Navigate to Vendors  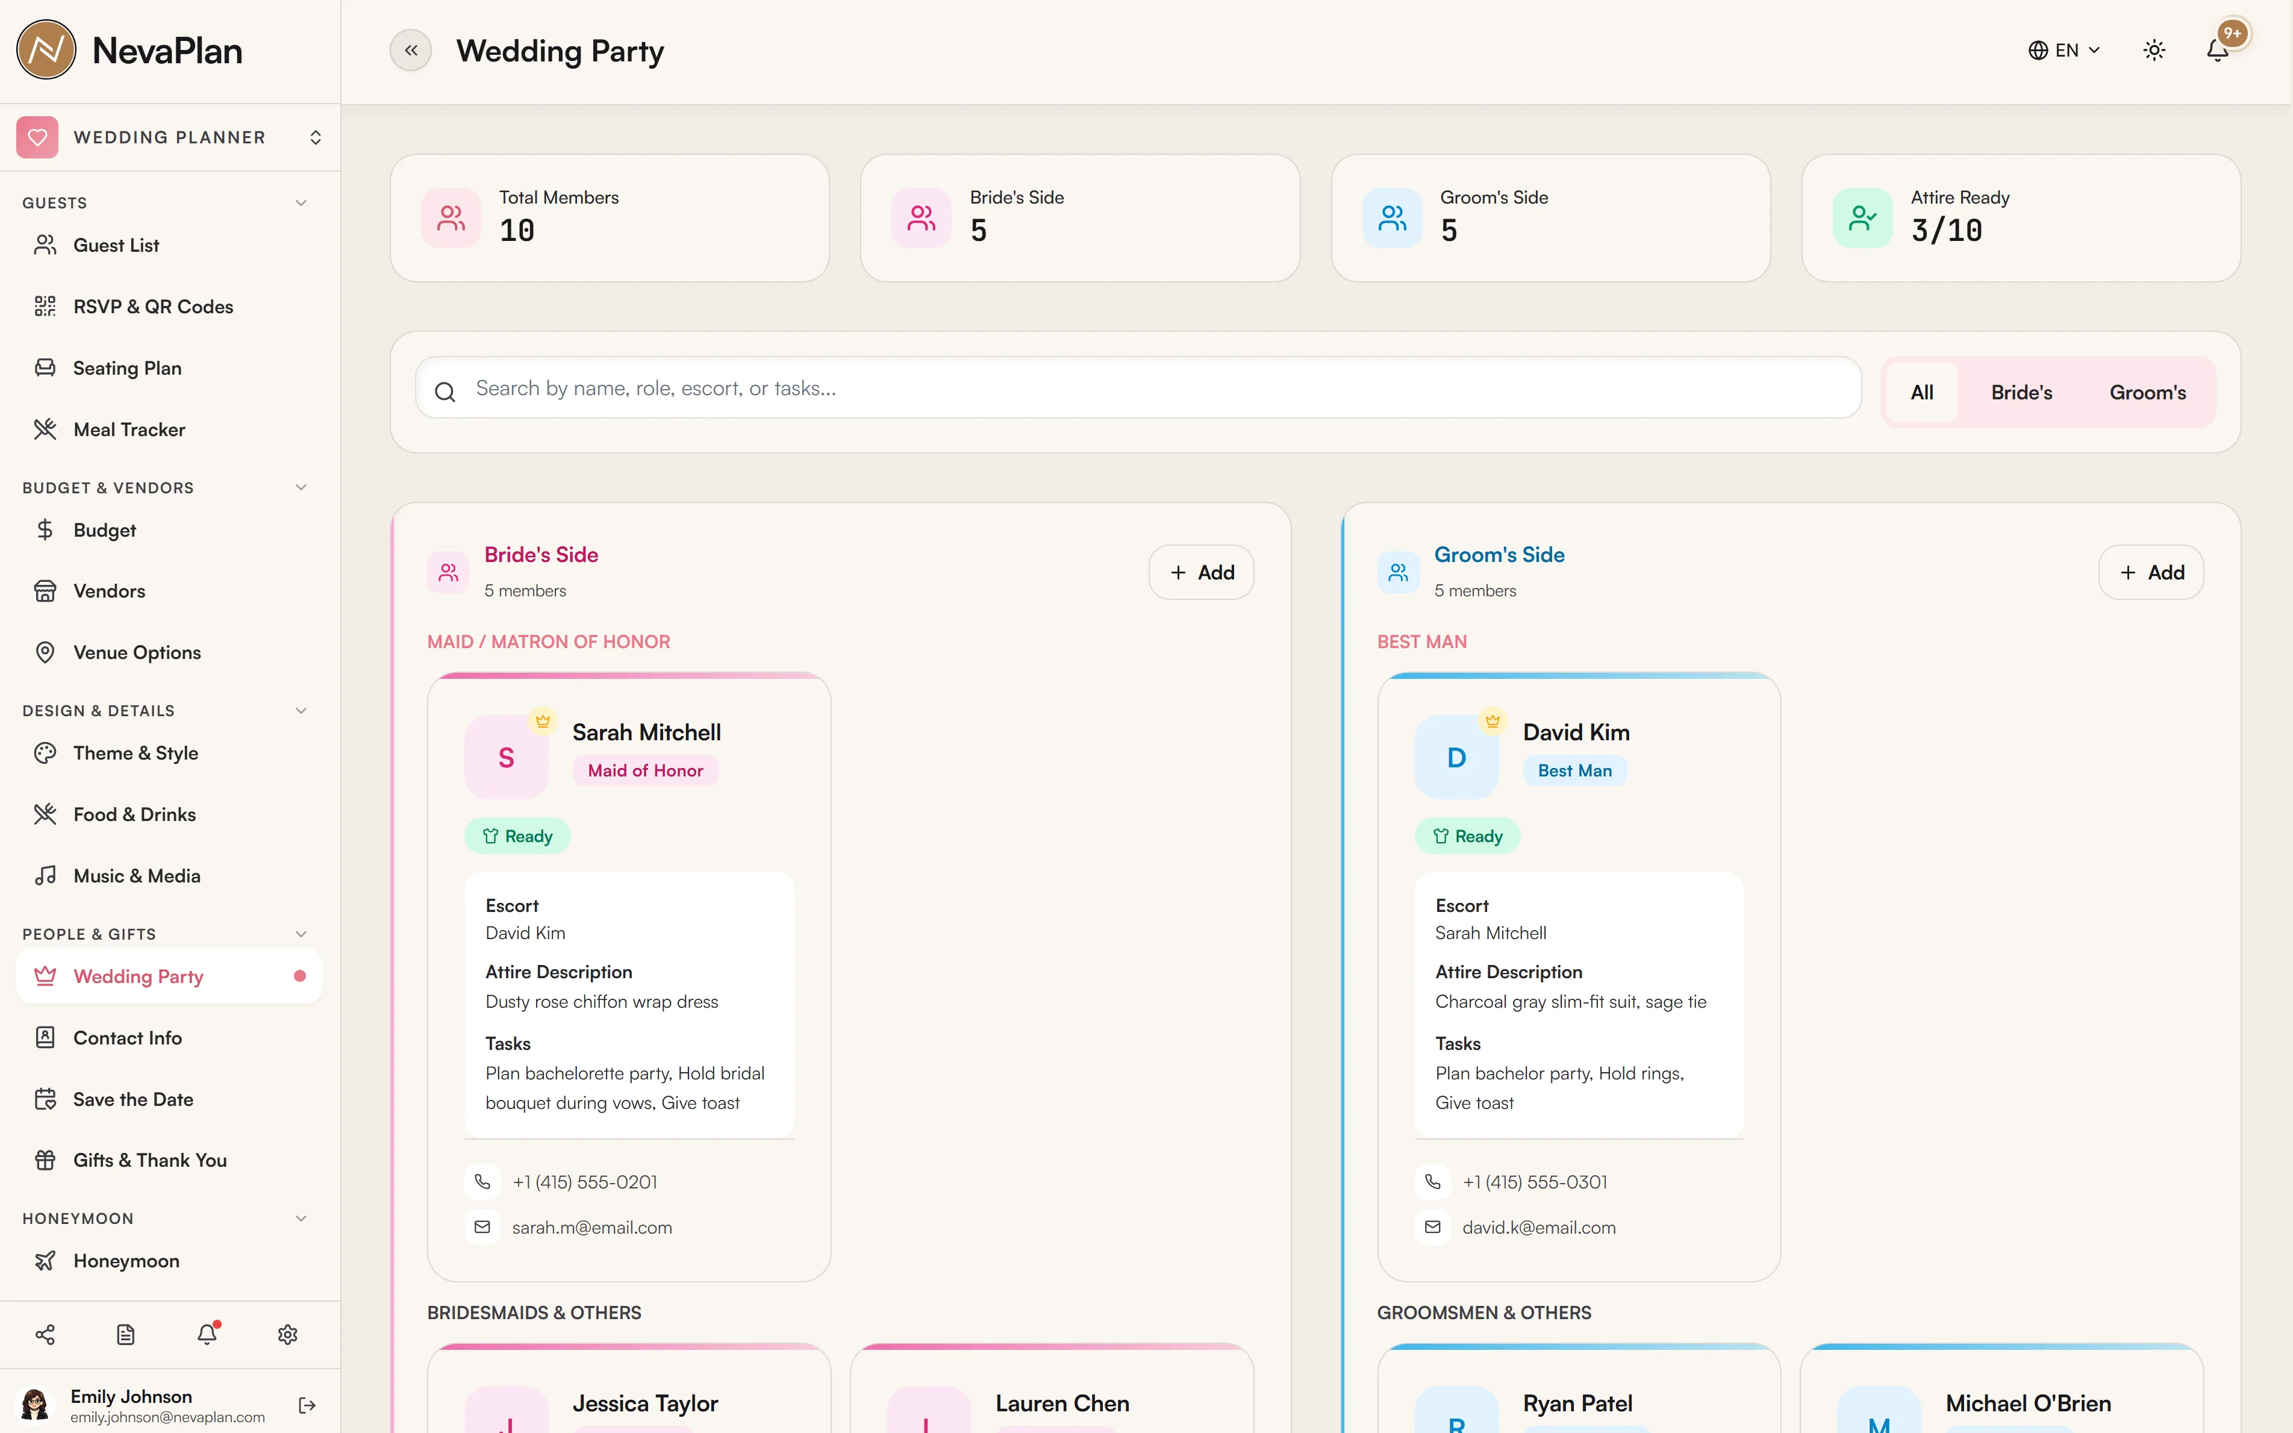[x=170, y=590]
